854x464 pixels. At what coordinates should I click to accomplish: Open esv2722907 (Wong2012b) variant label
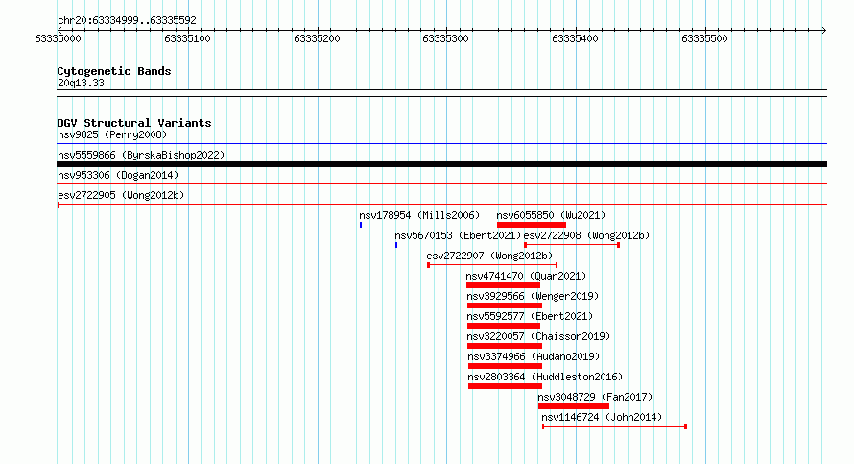[489, 256]
